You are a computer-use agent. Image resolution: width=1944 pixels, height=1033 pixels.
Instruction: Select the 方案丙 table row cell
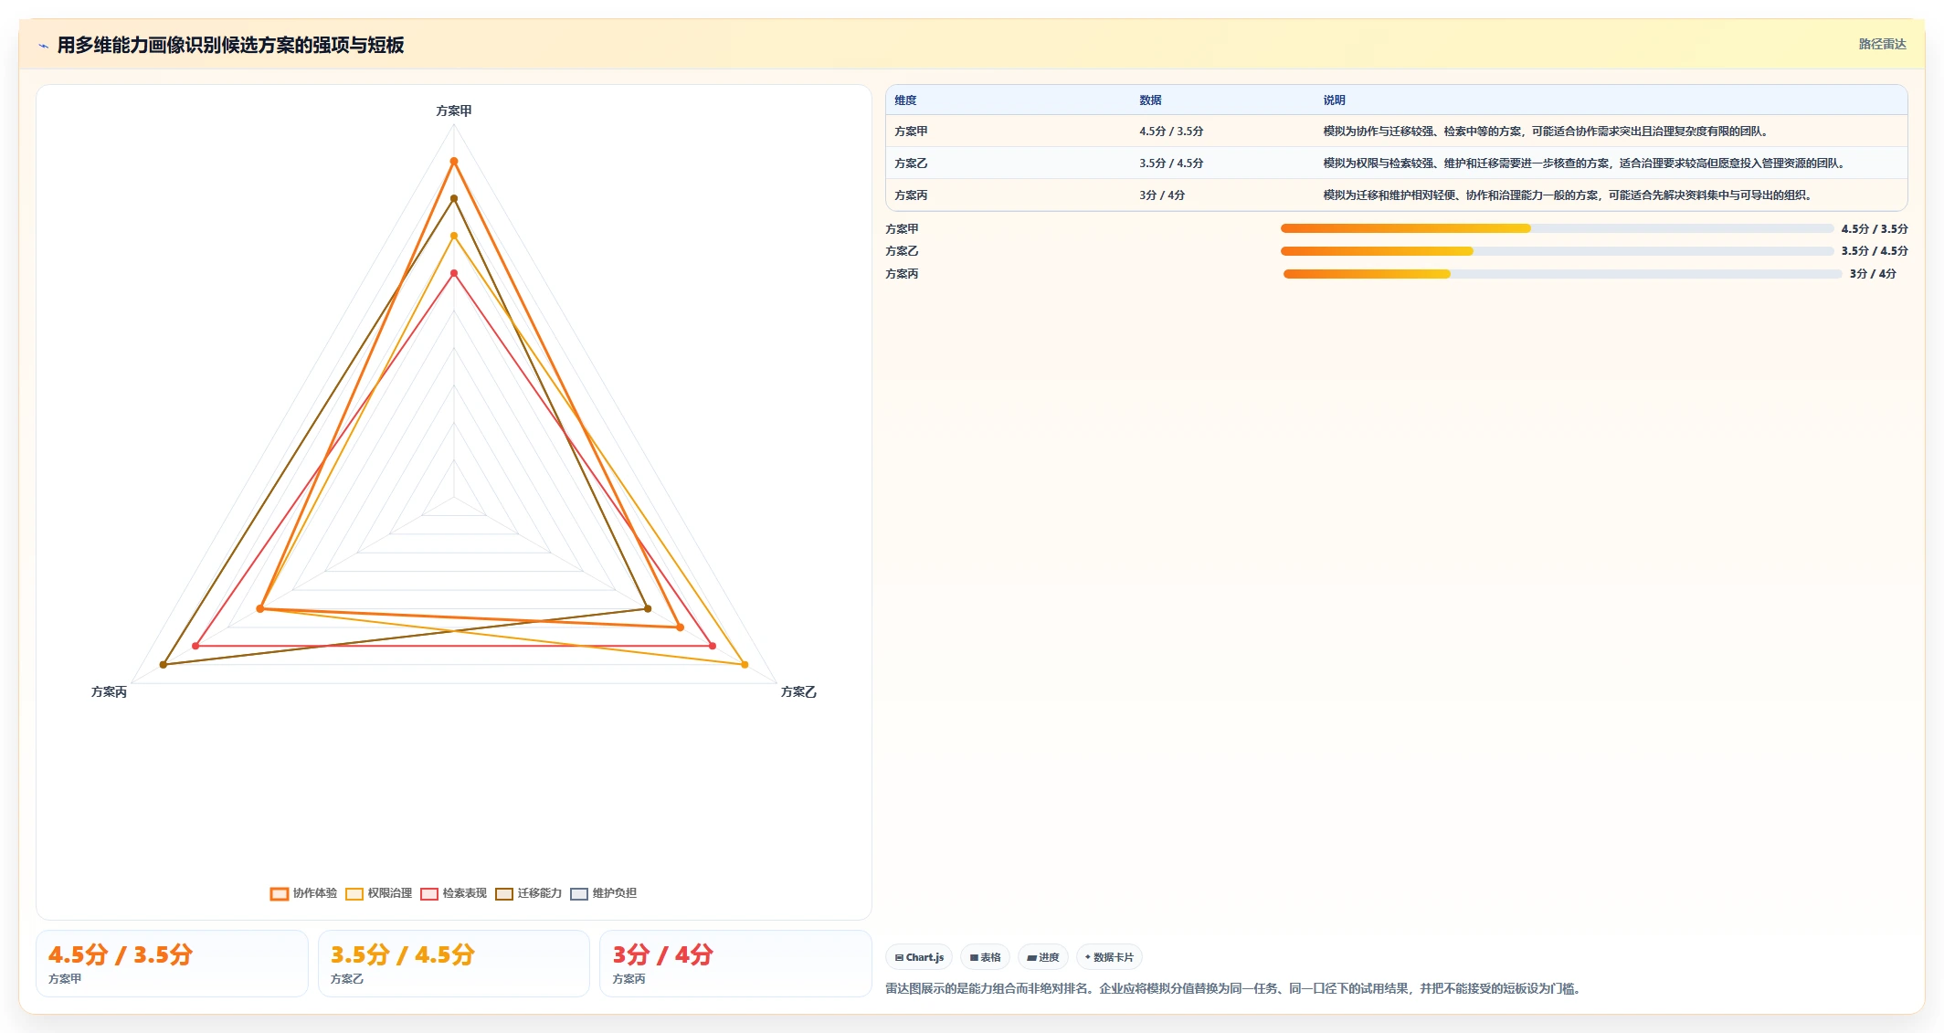(x=911, y=195)
